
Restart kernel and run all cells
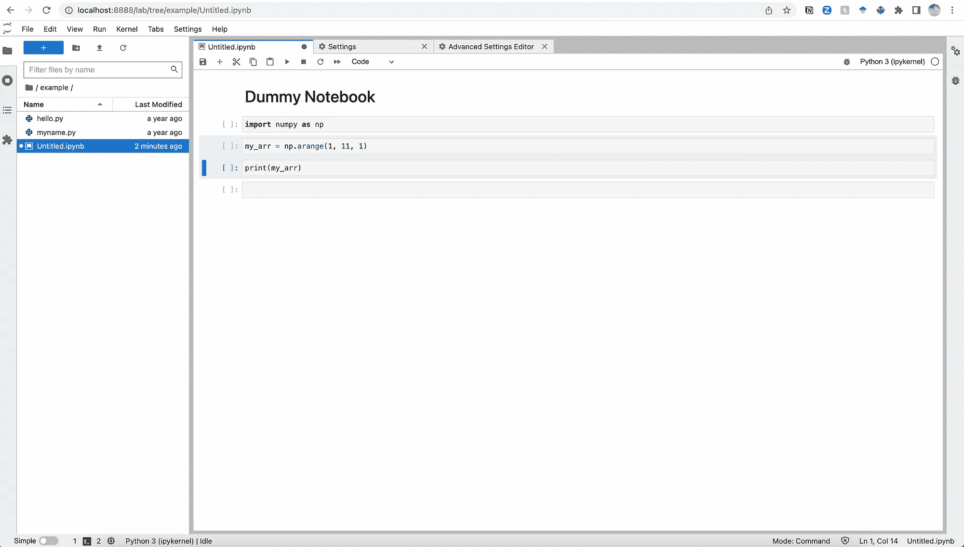click(x=337, y=62)
